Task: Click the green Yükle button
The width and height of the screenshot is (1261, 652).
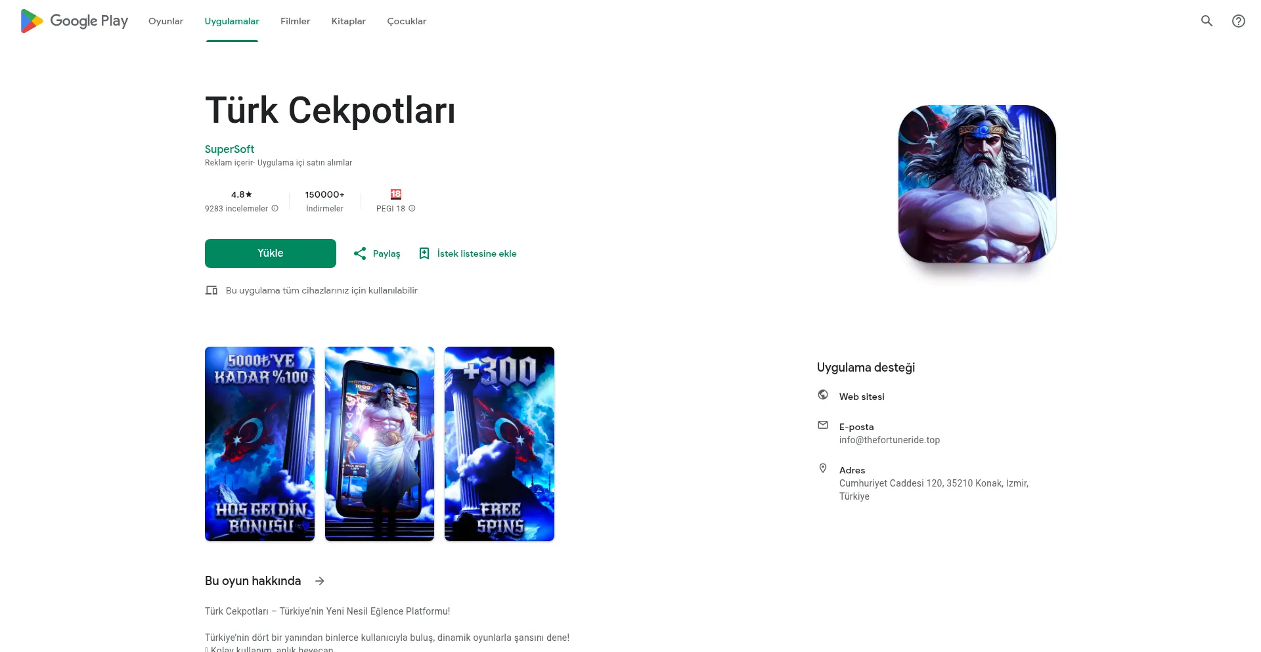Action: coord(271,253)
